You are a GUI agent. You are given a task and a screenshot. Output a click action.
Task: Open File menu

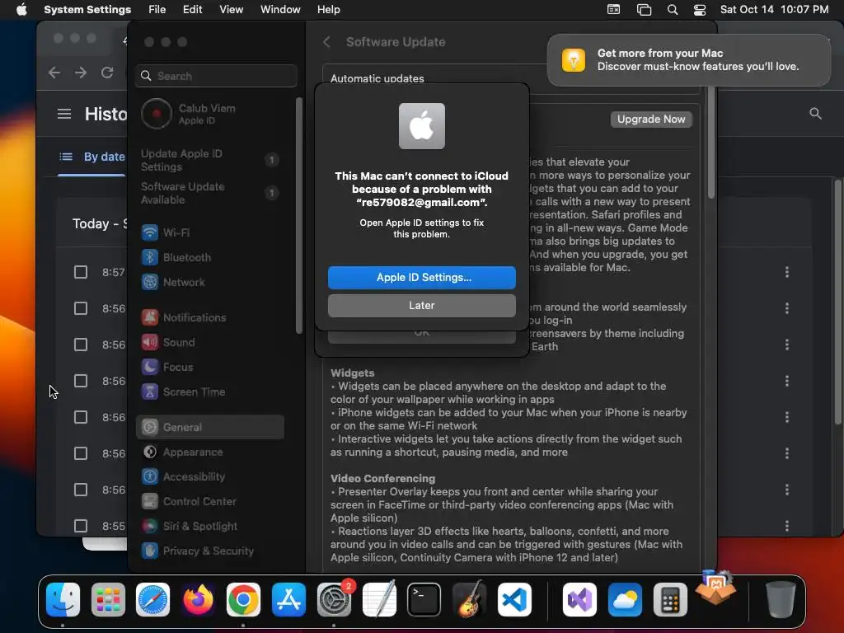point(157,10)
